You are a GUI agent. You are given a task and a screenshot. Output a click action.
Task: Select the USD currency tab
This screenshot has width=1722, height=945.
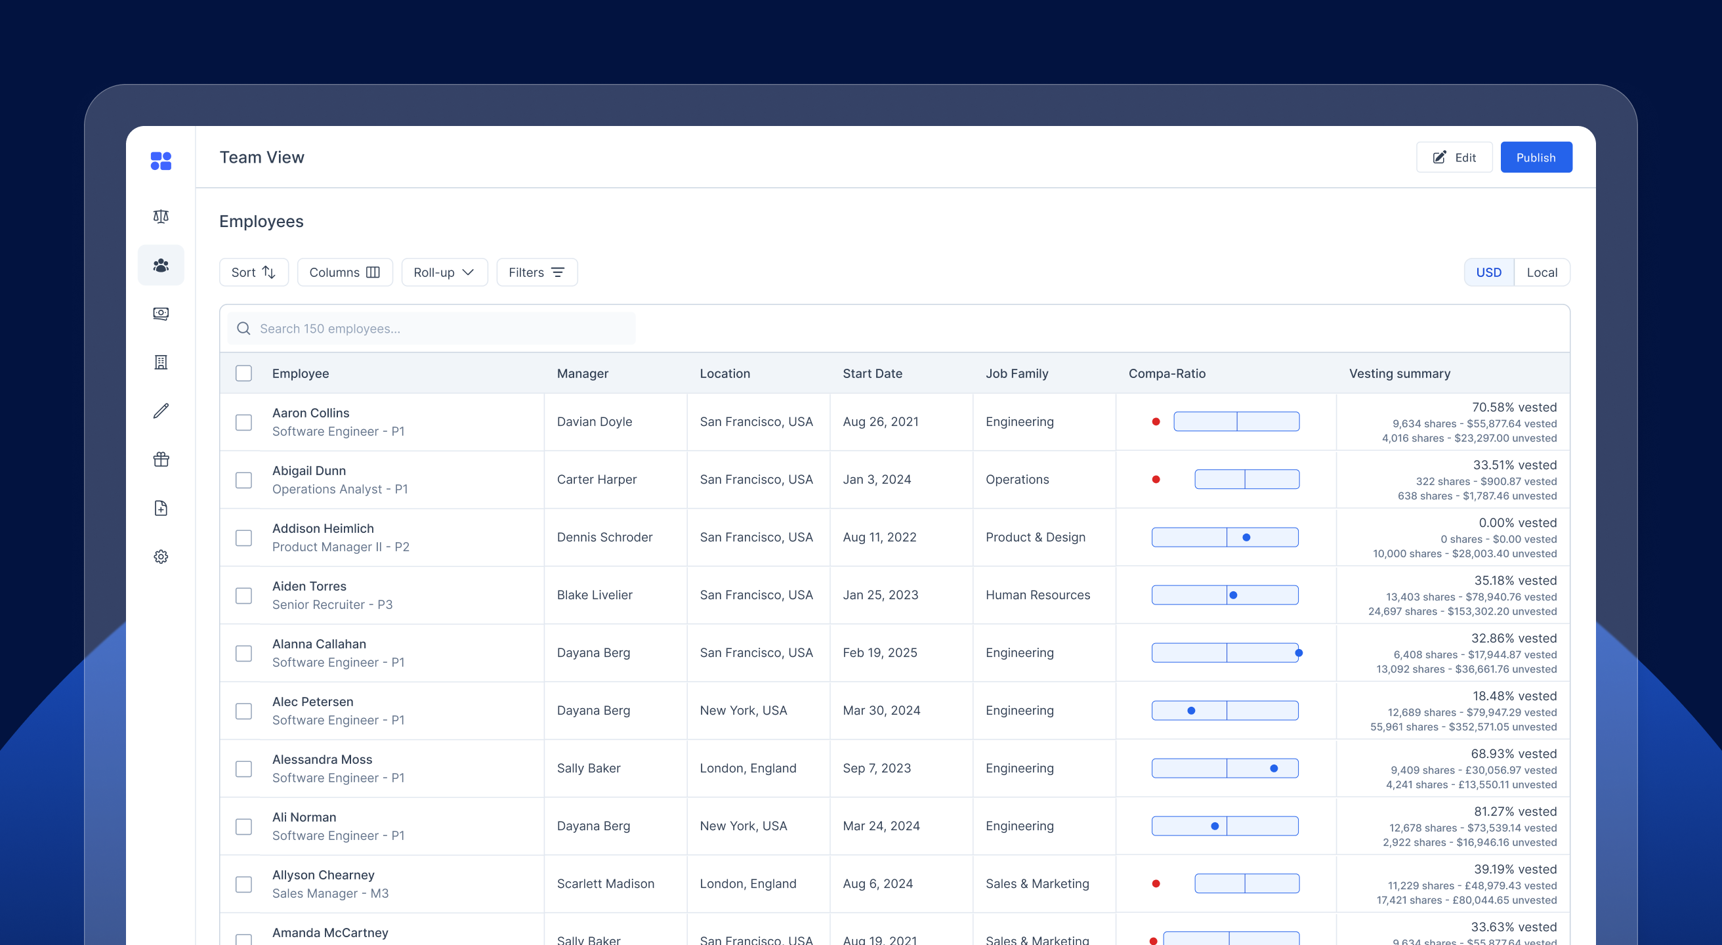[1488, 272]
